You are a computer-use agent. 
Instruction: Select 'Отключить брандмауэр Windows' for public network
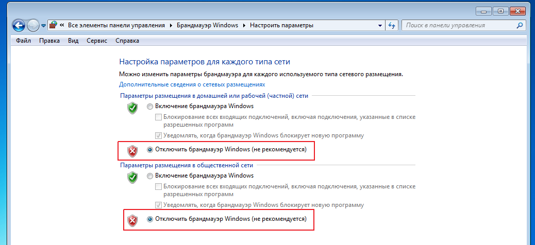(x=150, y=219)
